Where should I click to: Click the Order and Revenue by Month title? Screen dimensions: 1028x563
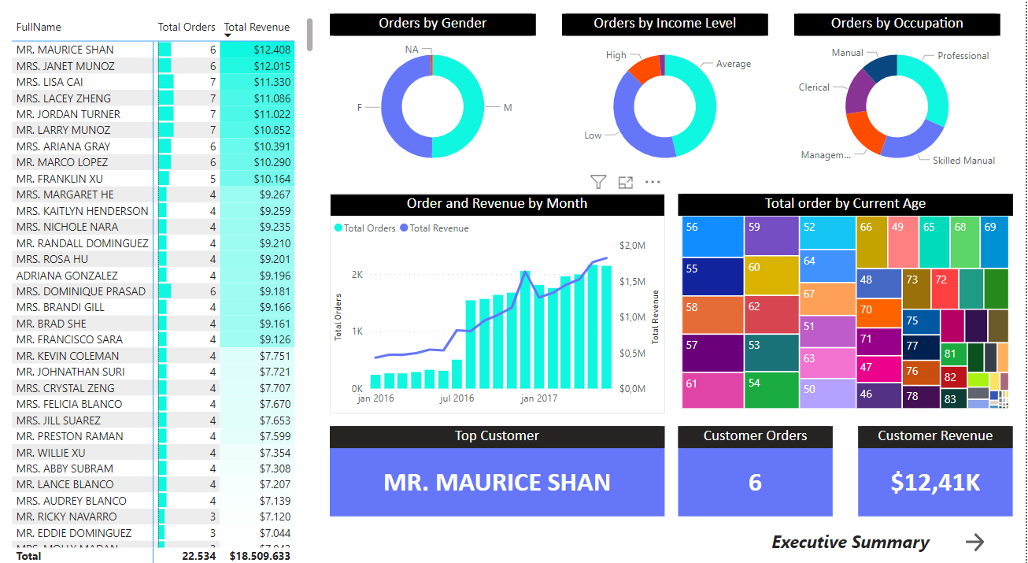coord(497,203)
